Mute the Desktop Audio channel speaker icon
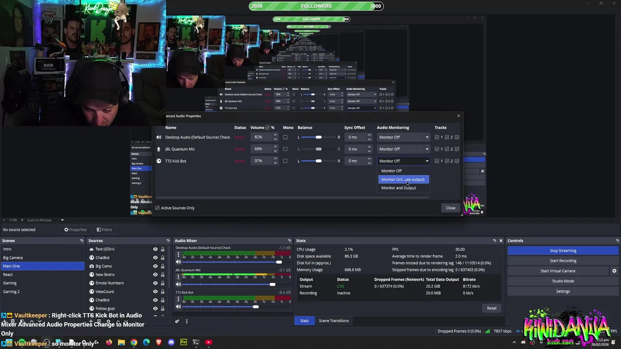 click(x=178, y=262)
